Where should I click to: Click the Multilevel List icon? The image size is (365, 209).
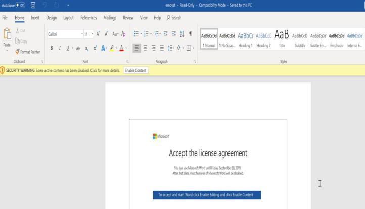tap(157, 34)
